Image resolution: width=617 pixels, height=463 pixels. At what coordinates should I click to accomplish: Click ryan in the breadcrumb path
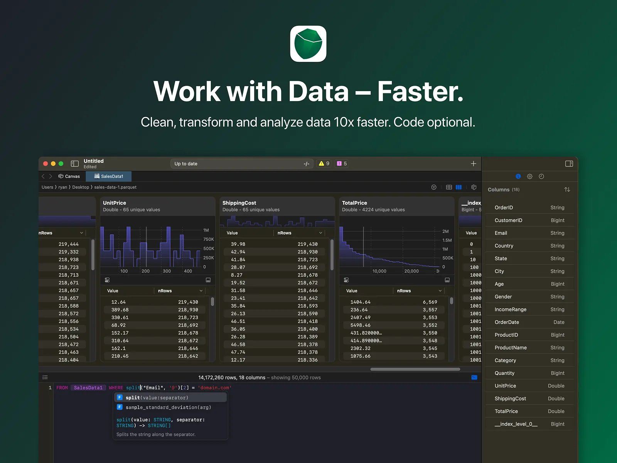click(x=62, y=187)
